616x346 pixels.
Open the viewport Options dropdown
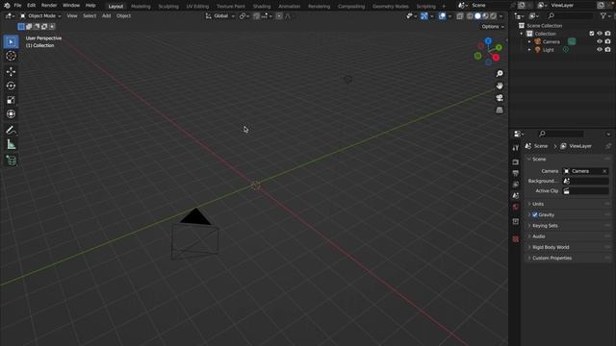(x=493, y=27)
